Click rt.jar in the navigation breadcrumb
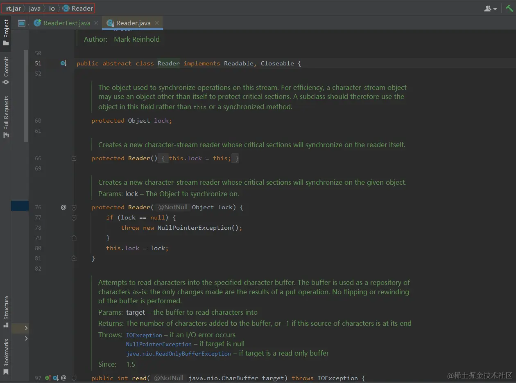The height and width of the screenshot is (383, 516). [13, 8]
